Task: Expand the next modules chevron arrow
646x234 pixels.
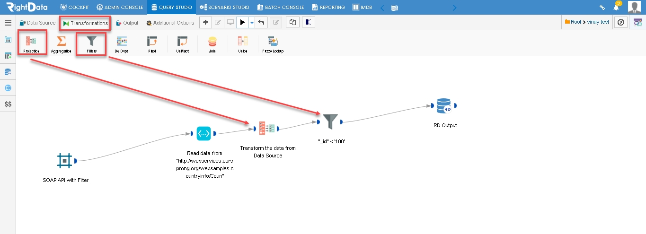Action: (x=455, y=8)
